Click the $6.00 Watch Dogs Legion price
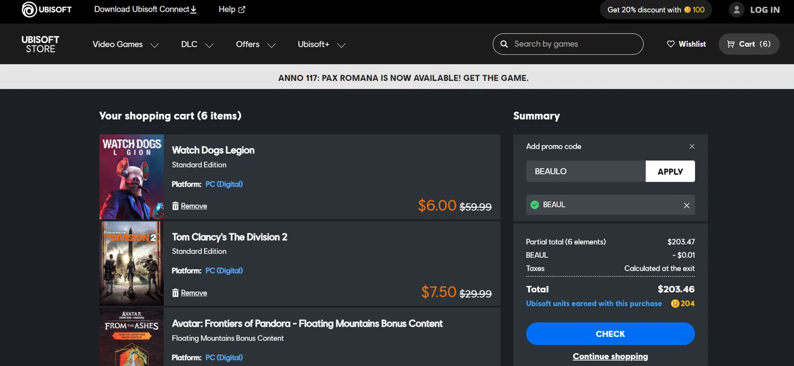 (x=437, y=205)
